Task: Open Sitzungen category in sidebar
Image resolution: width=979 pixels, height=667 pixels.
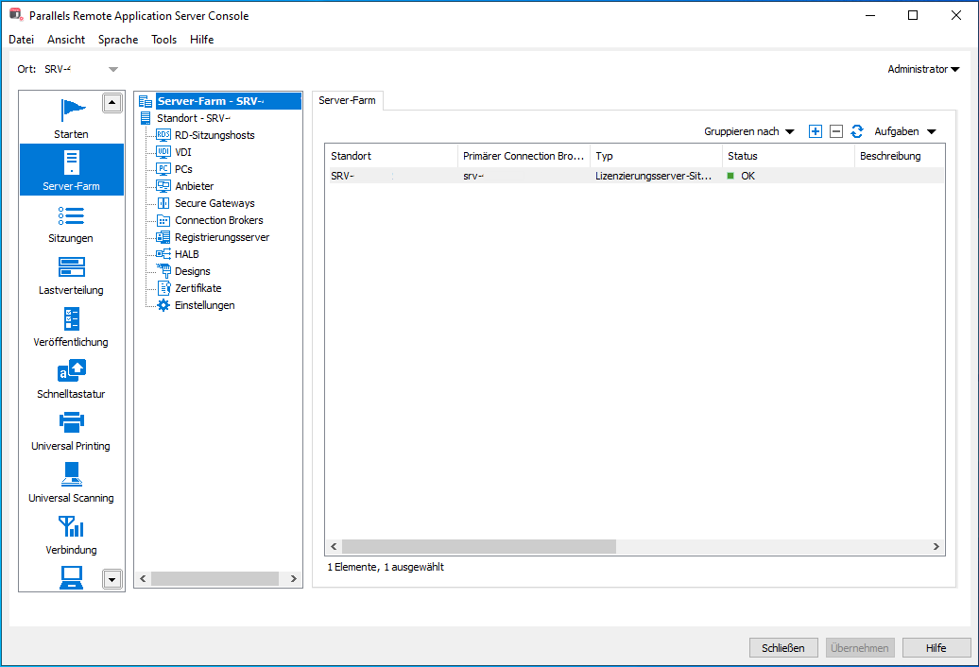Action: pos(71,225)
